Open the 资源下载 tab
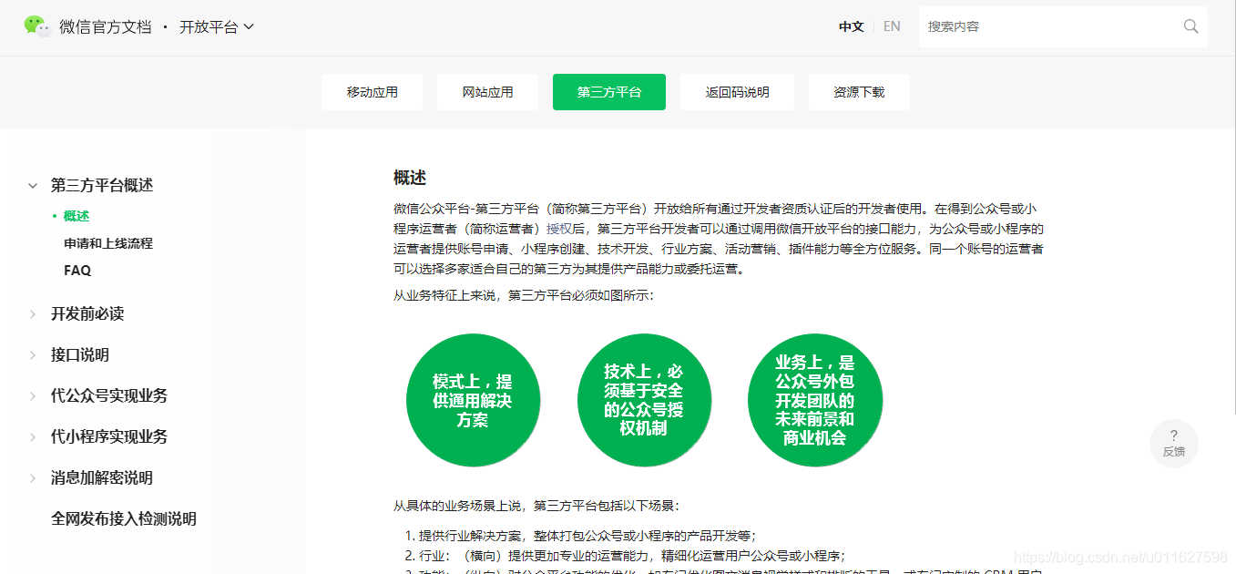The height and width of the screenshot is (574, 1236). pyautogui.click(x=859, y=92)
